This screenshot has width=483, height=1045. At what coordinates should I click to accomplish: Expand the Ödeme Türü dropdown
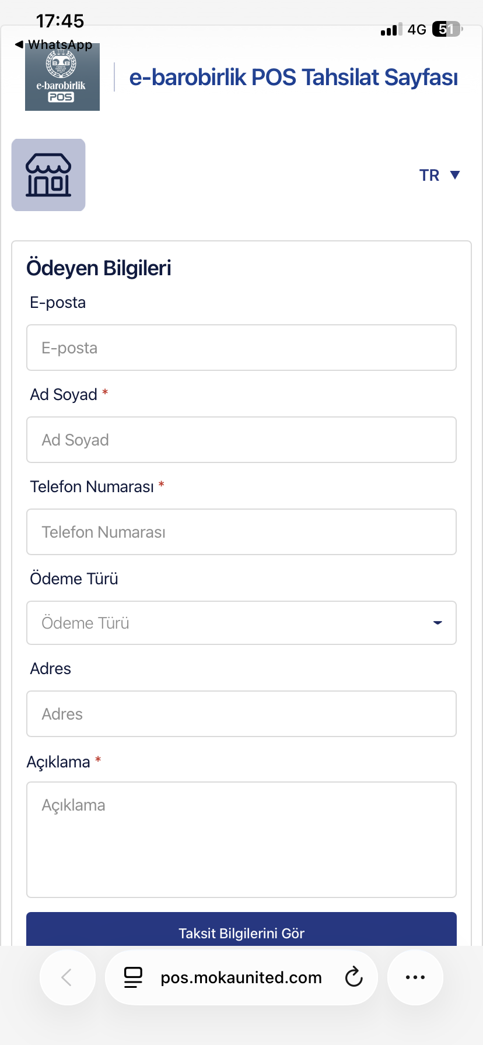point(242,623)
